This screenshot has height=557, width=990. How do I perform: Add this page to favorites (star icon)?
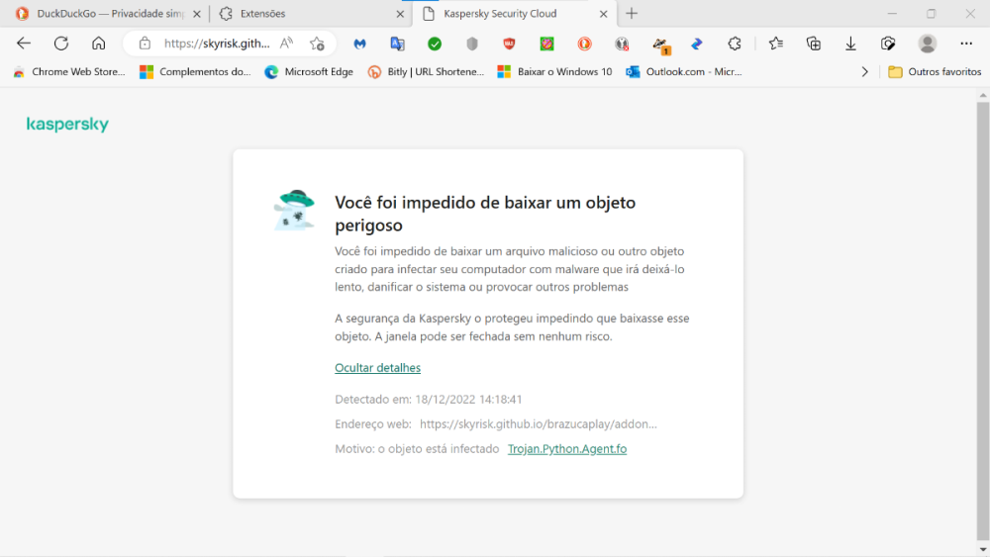pos(317,44)
